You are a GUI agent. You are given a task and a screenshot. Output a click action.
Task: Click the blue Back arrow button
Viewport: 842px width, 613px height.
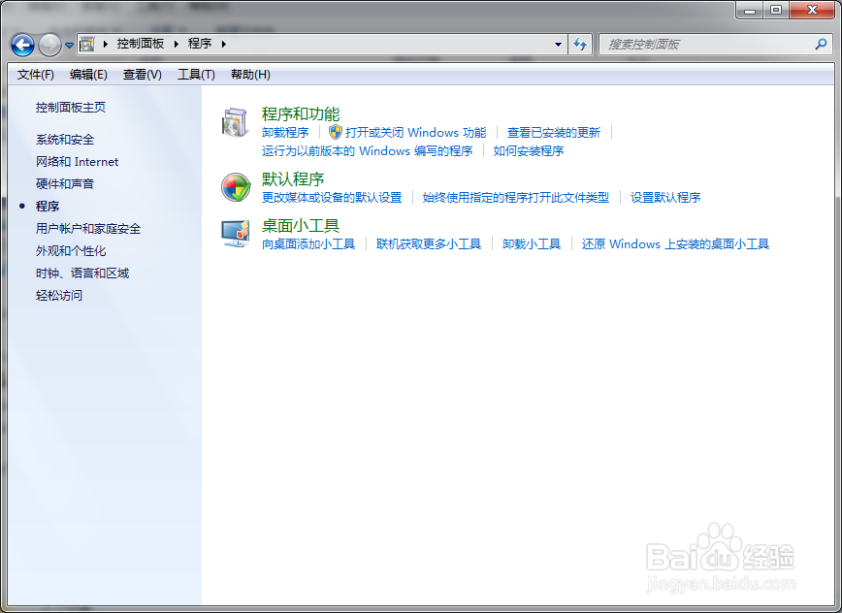tap(22, 45)
